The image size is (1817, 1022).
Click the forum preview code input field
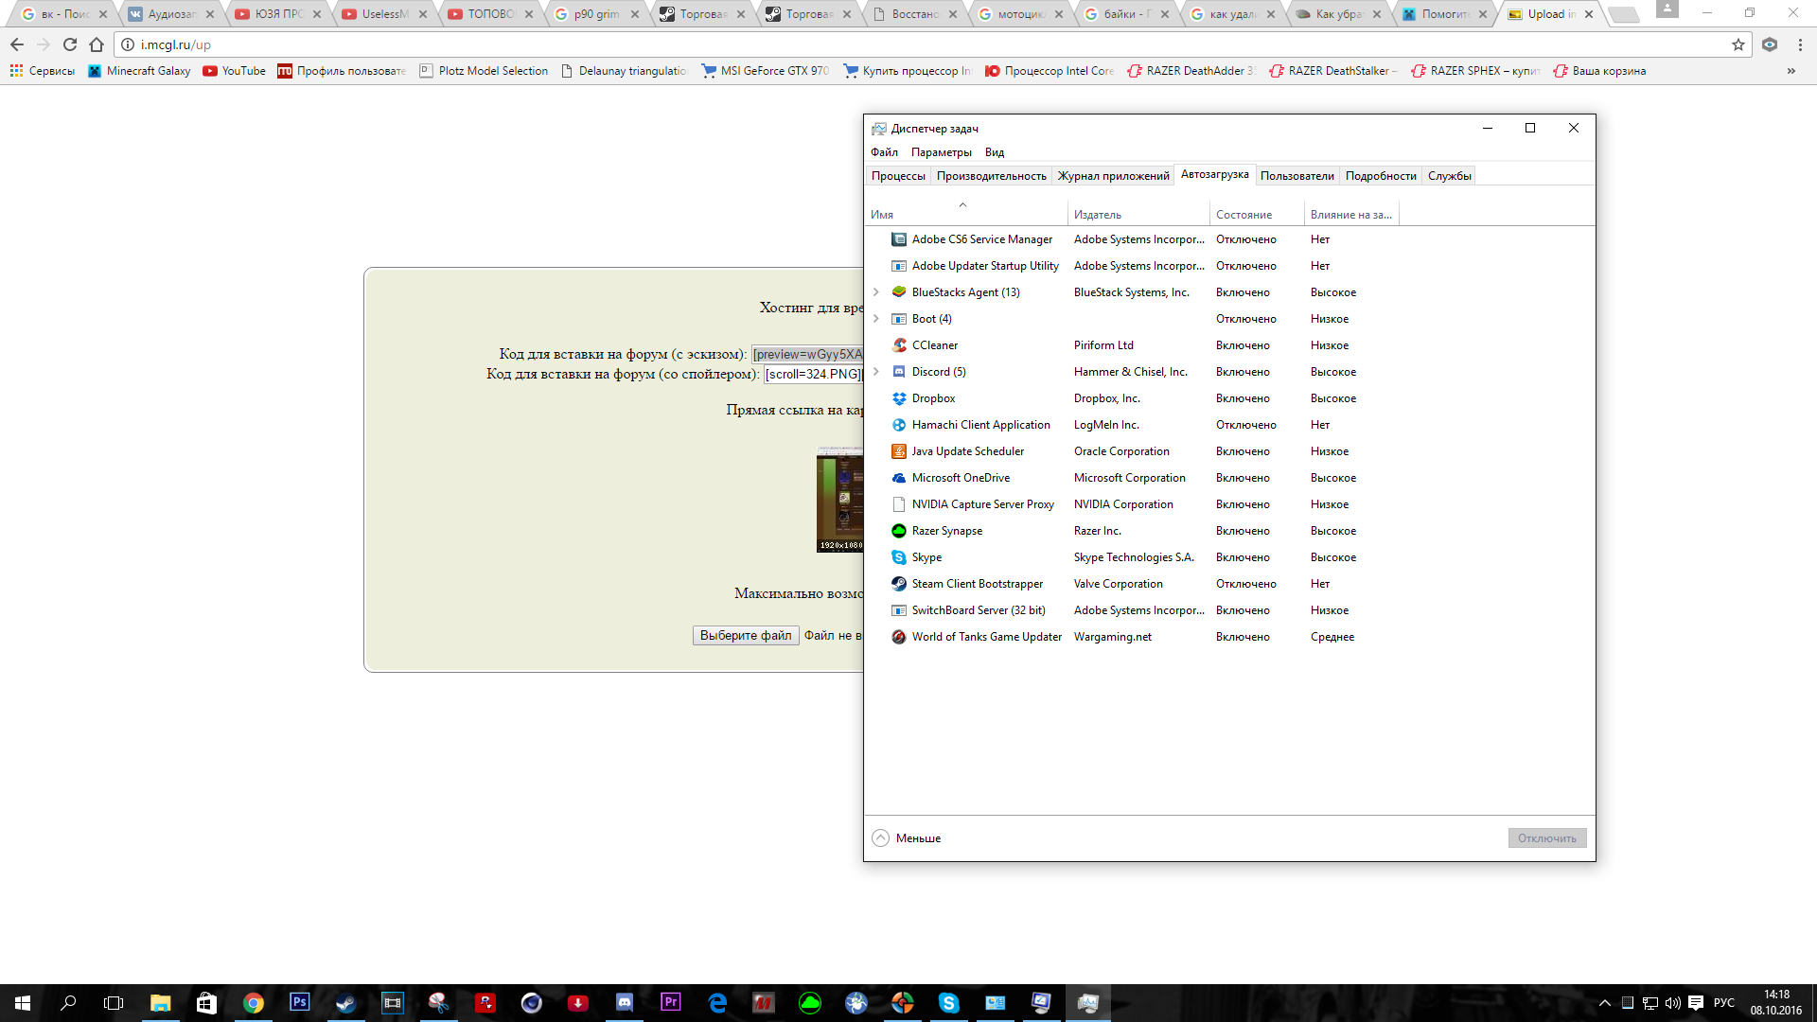coord(807,355)
